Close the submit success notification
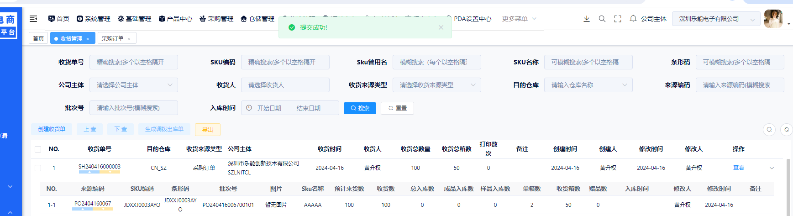Image resolution: width=793 pixels, height=216 pixels. (441, 27)
